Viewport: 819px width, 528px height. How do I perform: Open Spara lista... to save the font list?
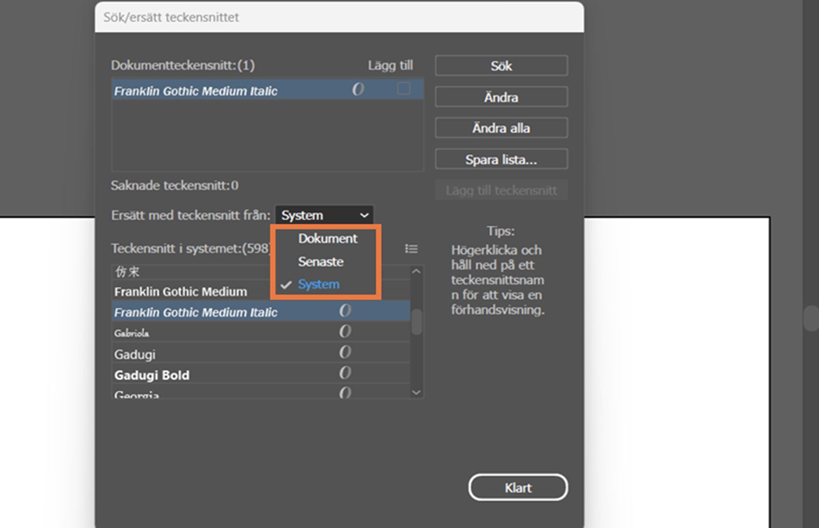click(501, 159)
